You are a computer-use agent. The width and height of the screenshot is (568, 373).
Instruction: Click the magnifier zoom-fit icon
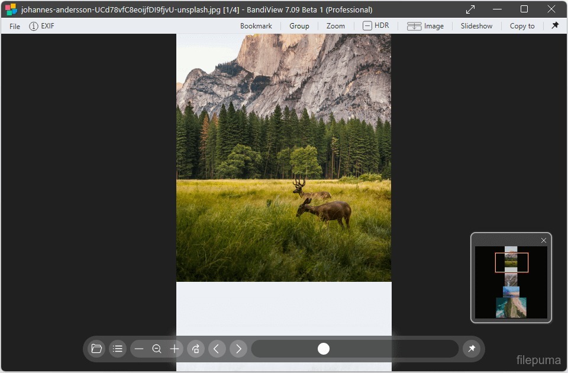tap(157, 349)
